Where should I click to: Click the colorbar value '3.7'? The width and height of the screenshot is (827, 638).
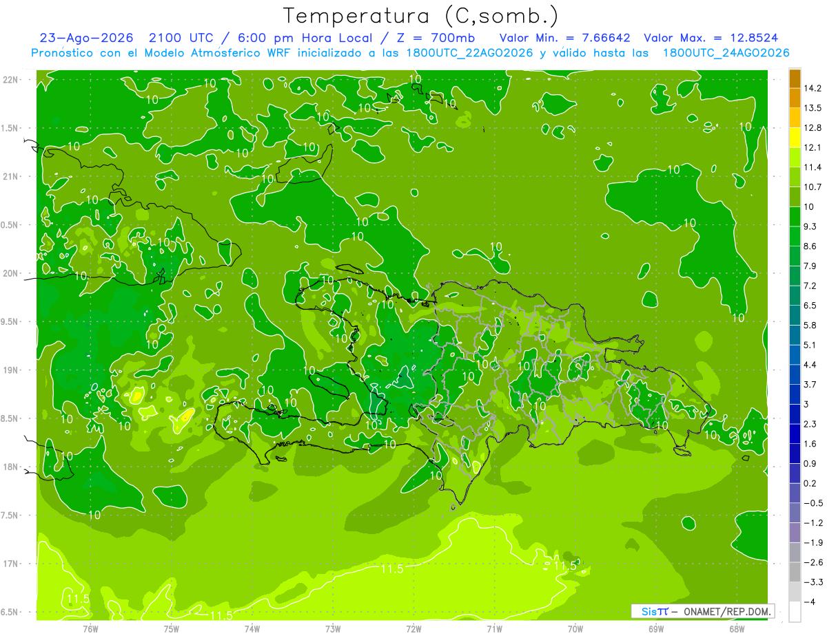coord(810,385)
